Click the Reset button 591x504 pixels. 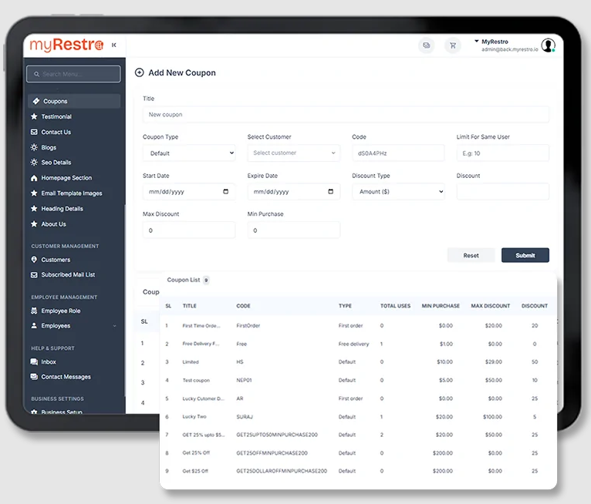471,255
